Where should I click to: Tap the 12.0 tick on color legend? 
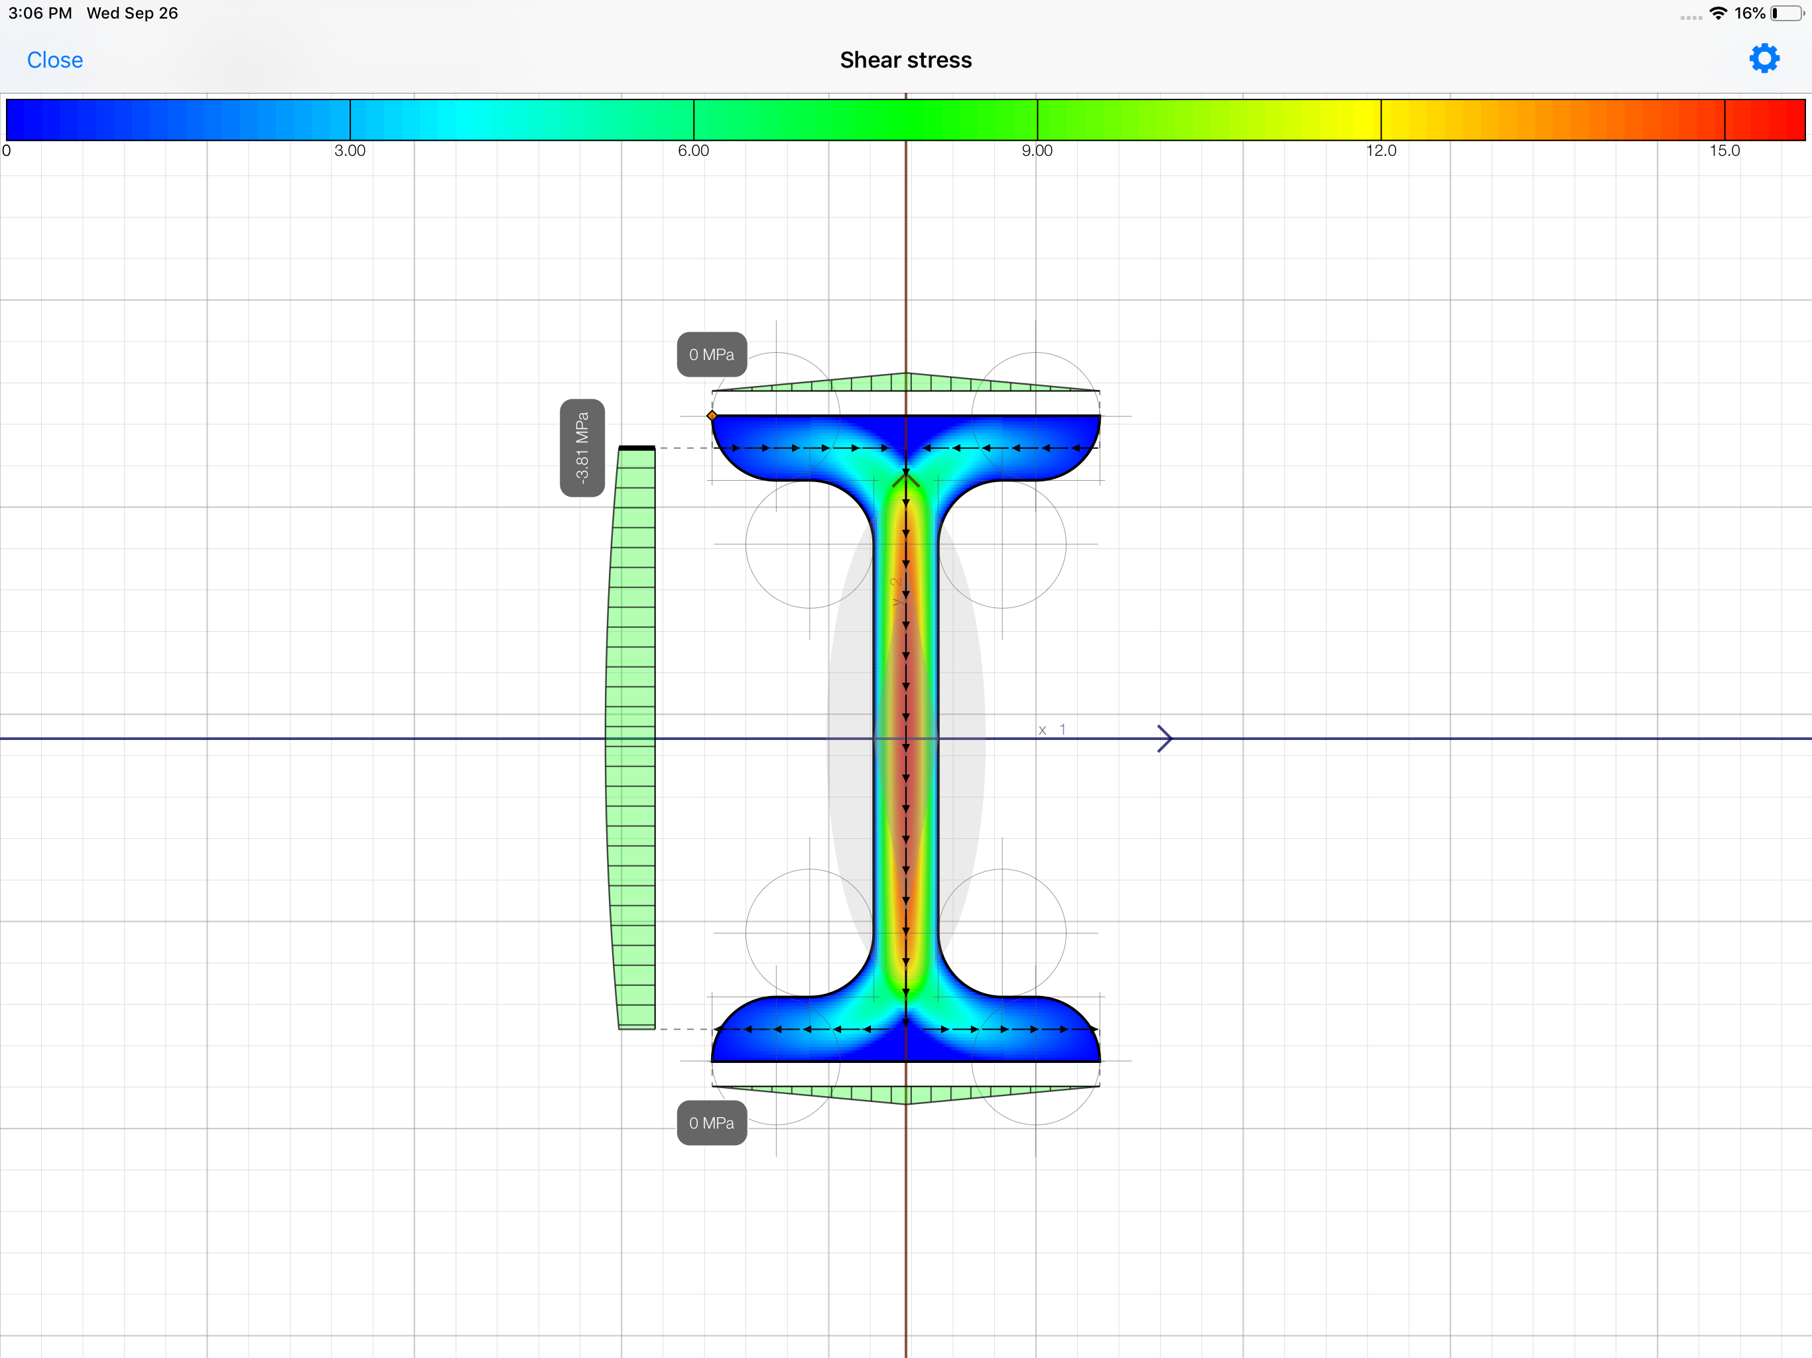tap(1380, 151)
